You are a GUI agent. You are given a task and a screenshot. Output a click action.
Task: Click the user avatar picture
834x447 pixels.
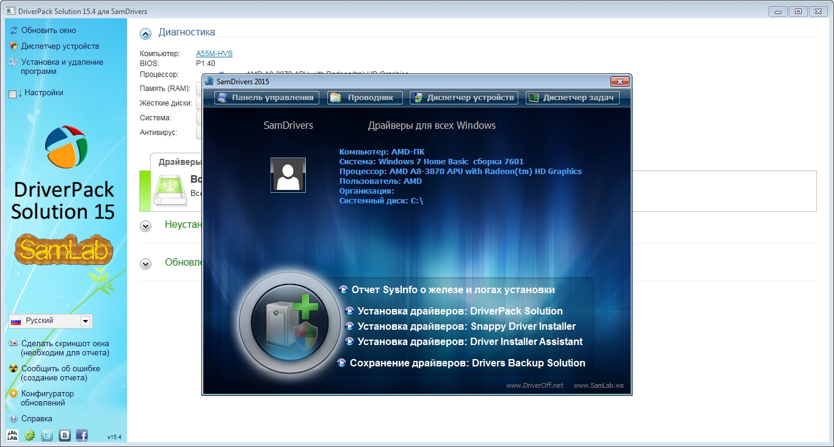[x=288, y=175]
